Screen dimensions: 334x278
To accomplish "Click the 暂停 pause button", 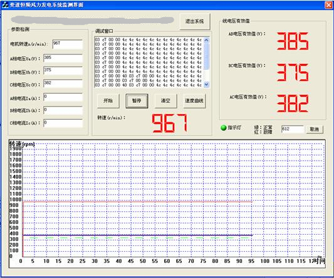I will pos(137,100).
